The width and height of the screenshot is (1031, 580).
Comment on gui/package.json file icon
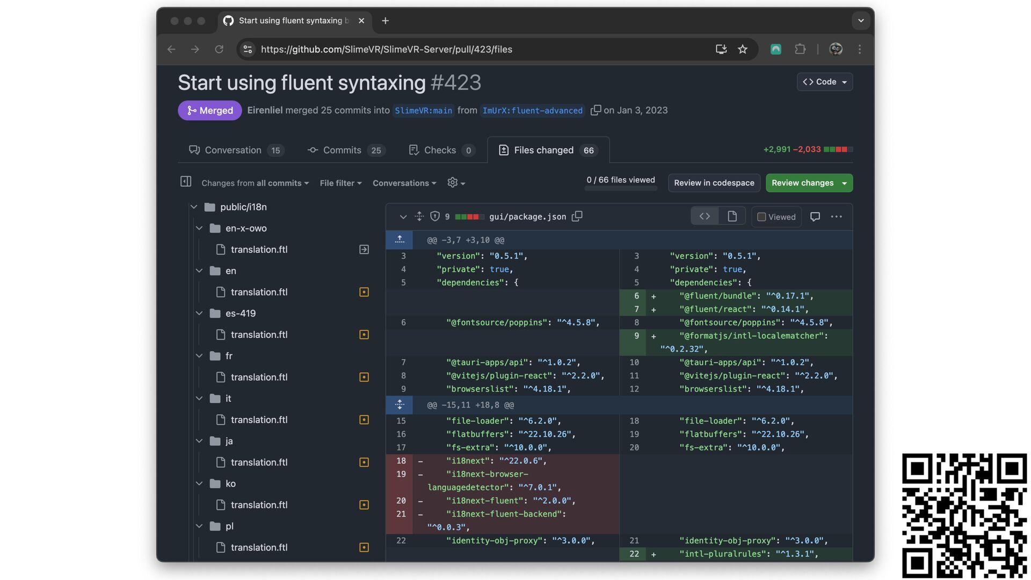(x=815, y=217)
